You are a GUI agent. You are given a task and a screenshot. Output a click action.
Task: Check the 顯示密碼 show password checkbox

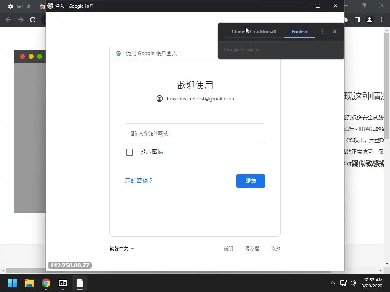tap(129, 152)
